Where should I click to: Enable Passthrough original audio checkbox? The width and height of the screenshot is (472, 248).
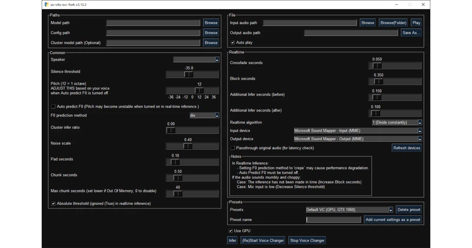[233, 148]
